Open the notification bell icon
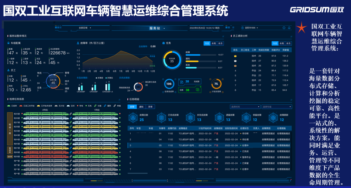351x188 pixels. pyautogui.click(x=289, y=28)
